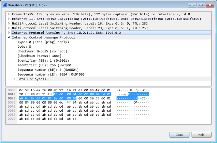Expand Internet Protocol Version 4 arrow
The width and height of the screenshot is (217, 143).
(x=9, y=33)
